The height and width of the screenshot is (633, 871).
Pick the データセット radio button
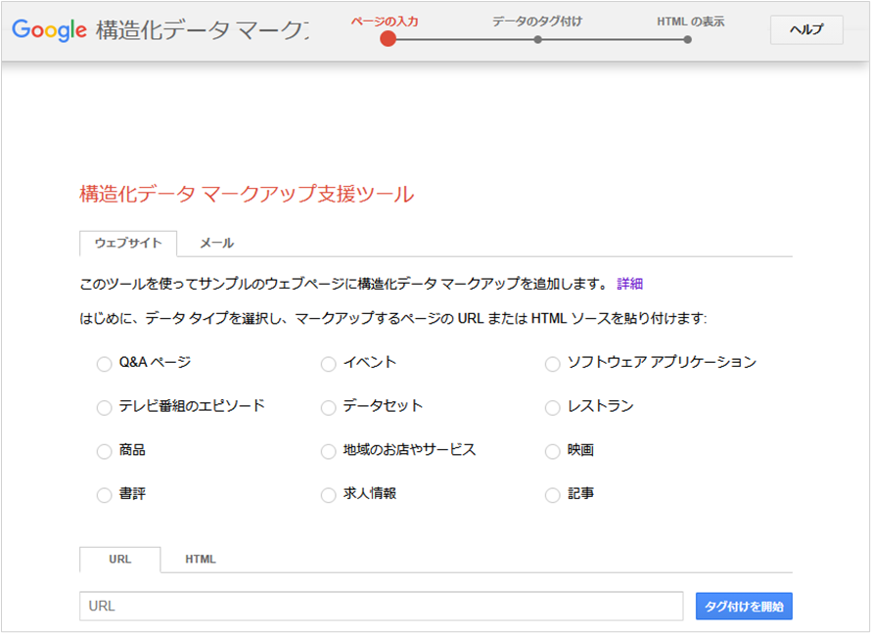(x=329, y=407)
